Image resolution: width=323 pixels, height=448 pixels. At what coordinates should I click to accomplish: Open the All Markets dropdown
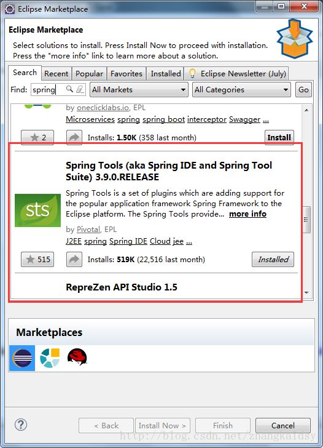tap(139, 90)
